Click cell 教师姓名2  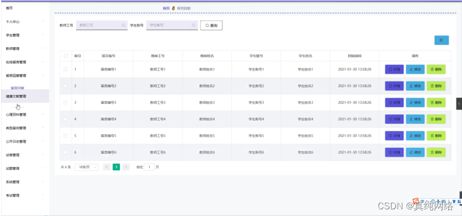207,86
